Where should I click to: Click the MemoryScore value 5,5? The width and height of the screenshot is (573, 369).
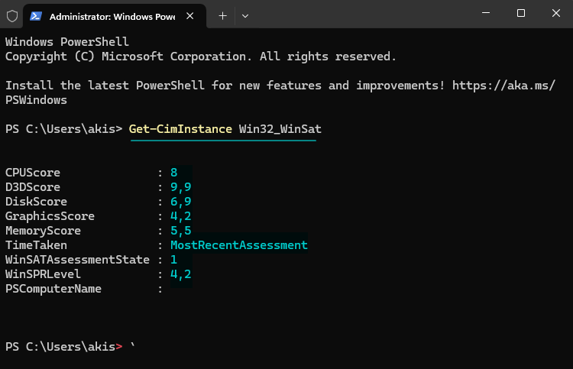coord(181,231)
